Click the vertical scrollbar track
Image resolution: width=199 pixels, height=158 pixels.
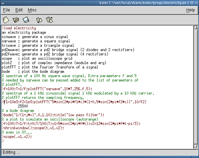tap(196, 87)
